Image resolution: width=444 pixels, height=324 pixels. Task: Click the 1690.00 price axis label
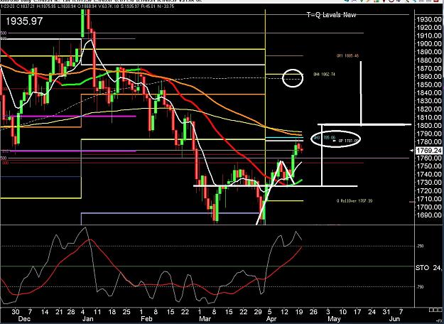point(428,215)
